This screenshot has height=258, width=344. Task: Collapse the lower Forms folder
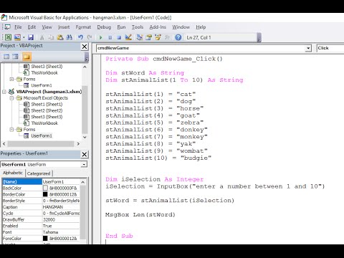[11, 129]
